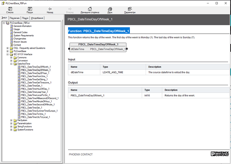Click the dtDateTime cell in Input table
Image resolution: width=231 pixels, height=164 pixels.
[84, 72]
